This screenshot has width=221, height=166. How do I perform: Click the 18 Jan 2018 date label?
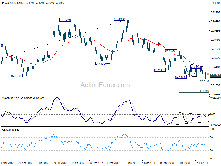click(x=131, y=163)
